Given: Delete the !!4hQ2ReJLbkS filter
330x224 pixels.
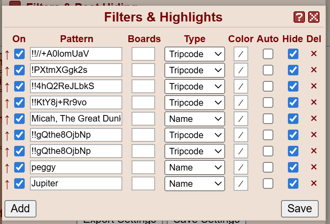Looking at the screenshot, I should (x=314, y=86).
